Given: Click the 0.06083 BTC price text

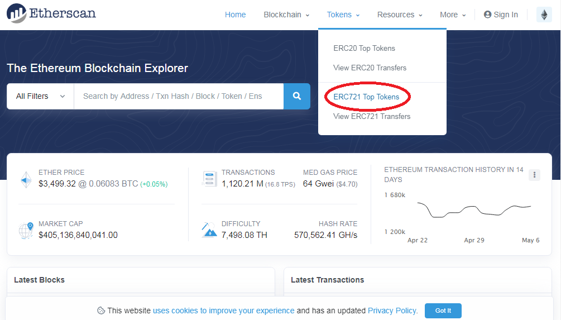Looking at the screenshot, I should [113, 184].
